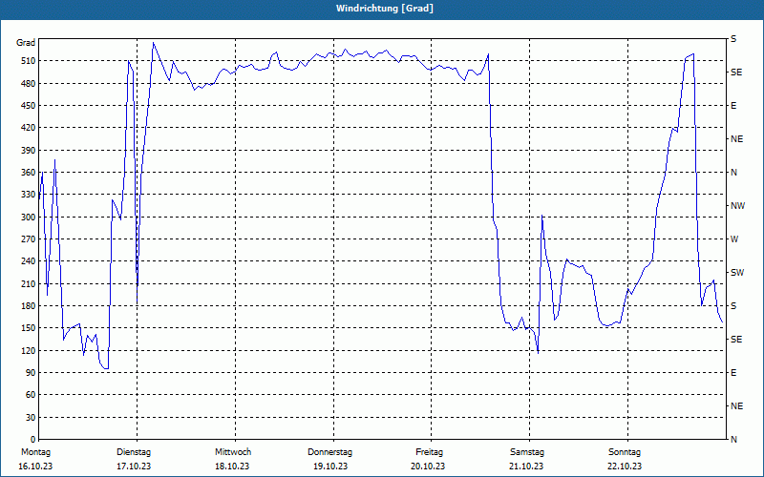Click the y-axis value 270
764x477 pixels.
click(x=28, y=239)
